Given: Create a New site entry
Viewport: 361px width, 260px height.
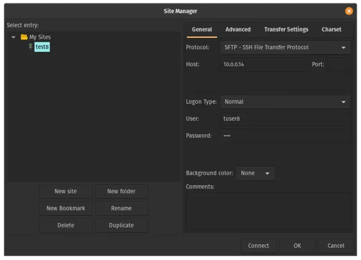Looking at the screenshot, I should pyautogui.click(x=65, y=191).
